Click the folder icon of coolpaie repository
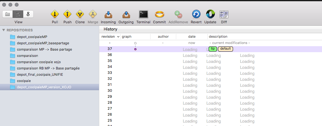 point(13,81)
